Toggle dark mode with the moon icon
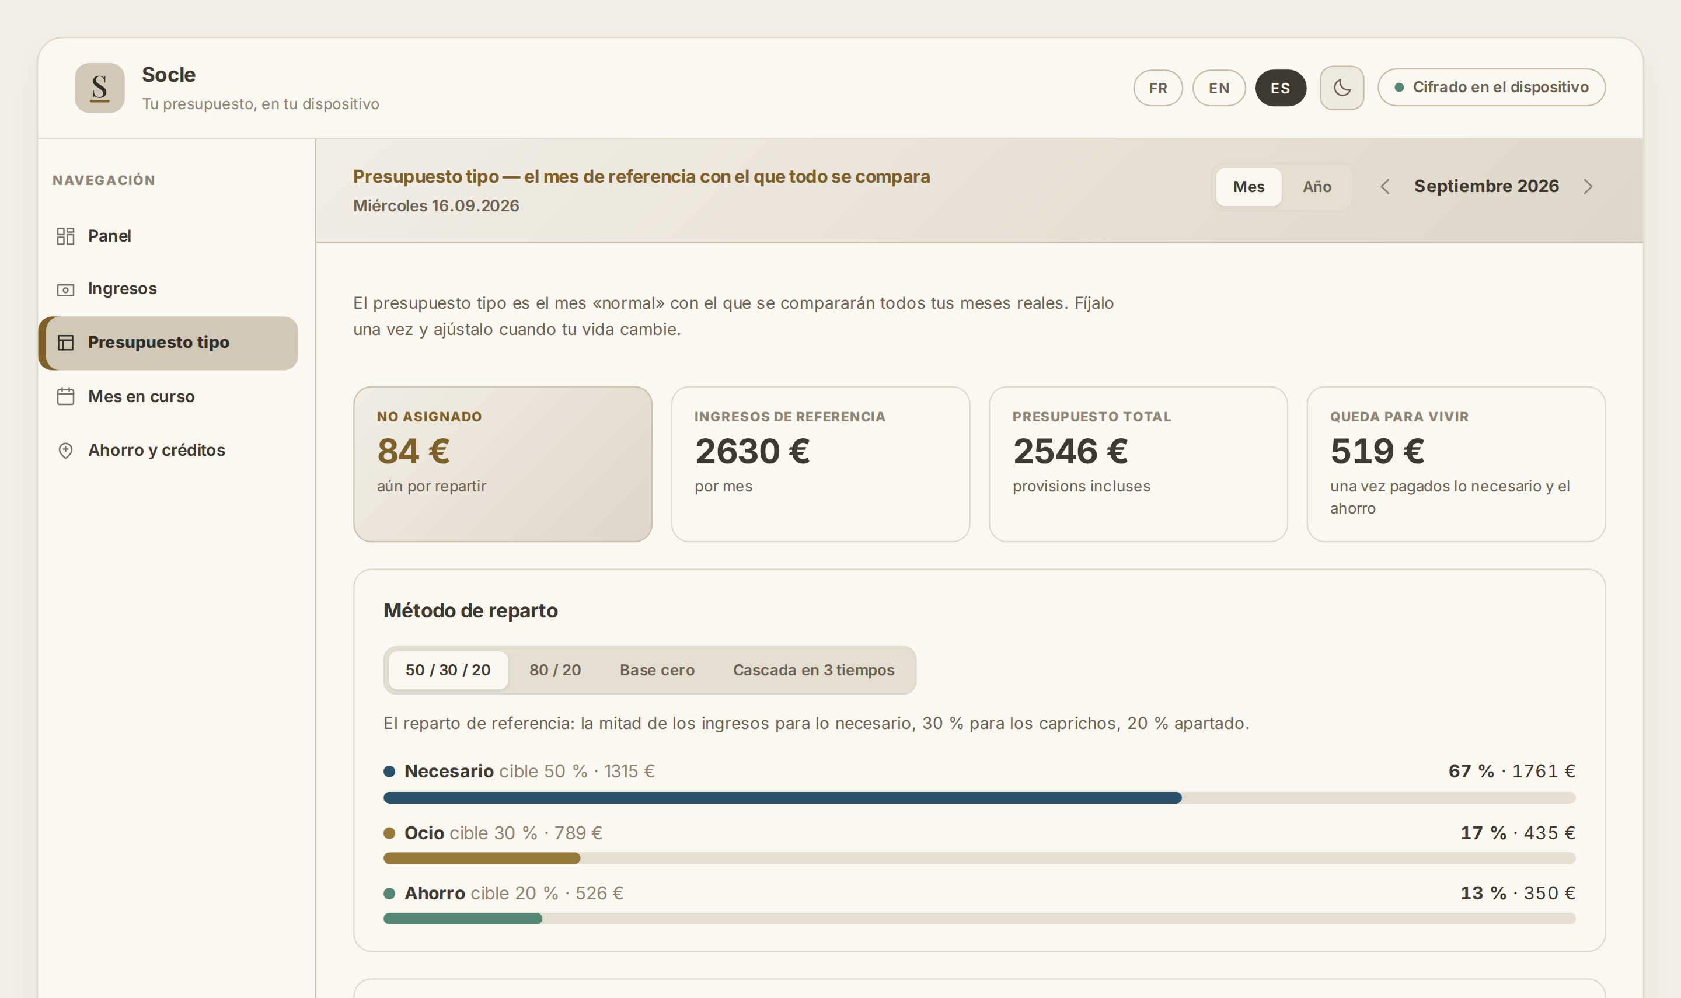 (1341, 88)
